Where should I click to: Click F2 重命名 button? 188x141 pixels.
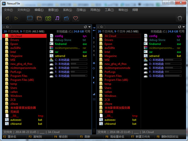pyautogui.click(x=11, y=137)
